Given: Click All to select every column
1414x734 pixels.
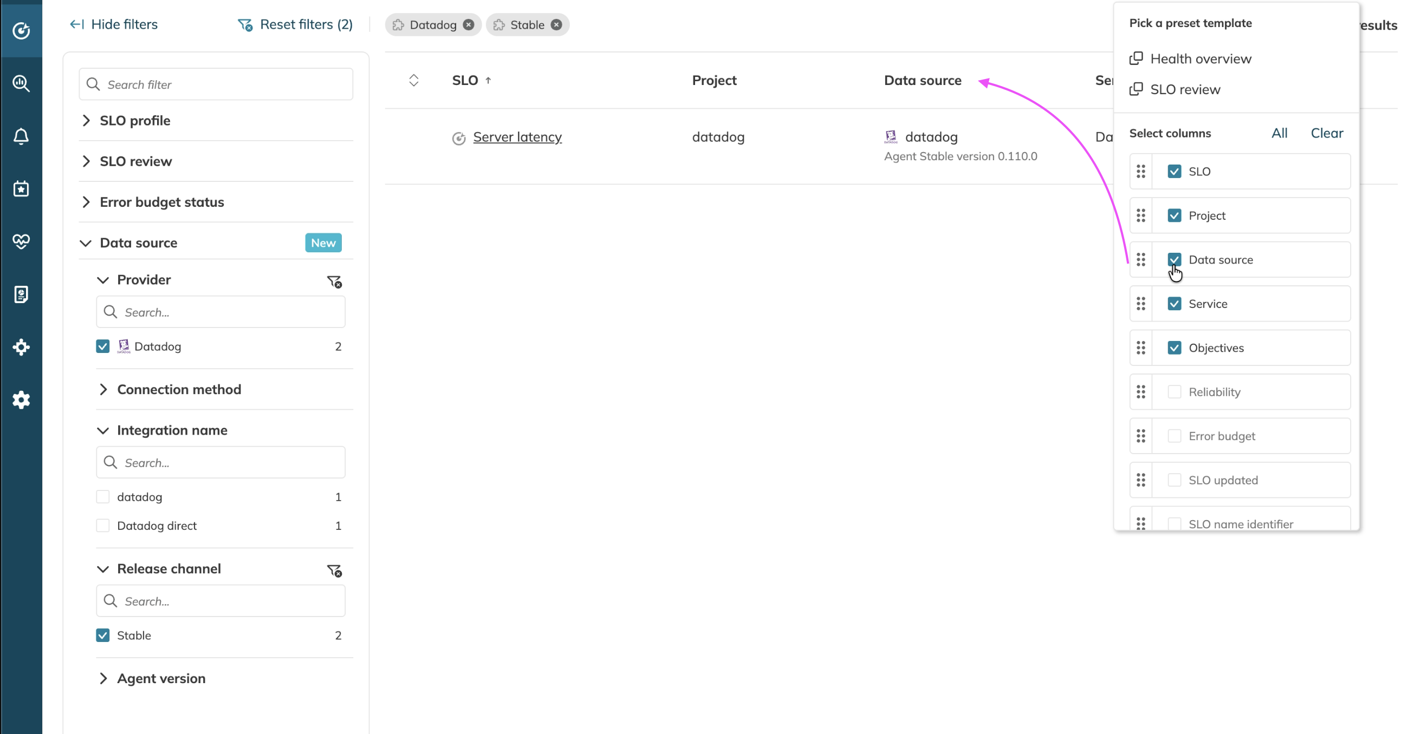Looking at the screenshot, I should [x=1280, y=133].
